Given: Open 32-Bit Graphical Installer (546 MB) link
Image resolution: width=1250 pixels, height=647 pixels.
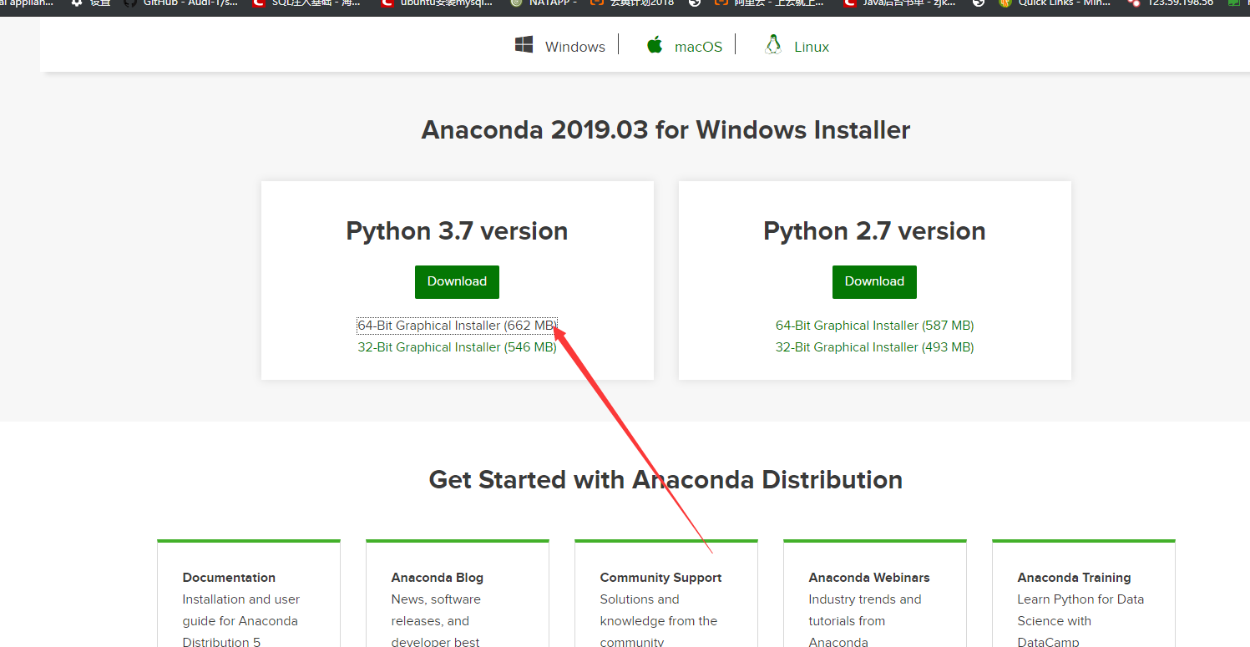Looking at the screenshot, I should (457, 347).
